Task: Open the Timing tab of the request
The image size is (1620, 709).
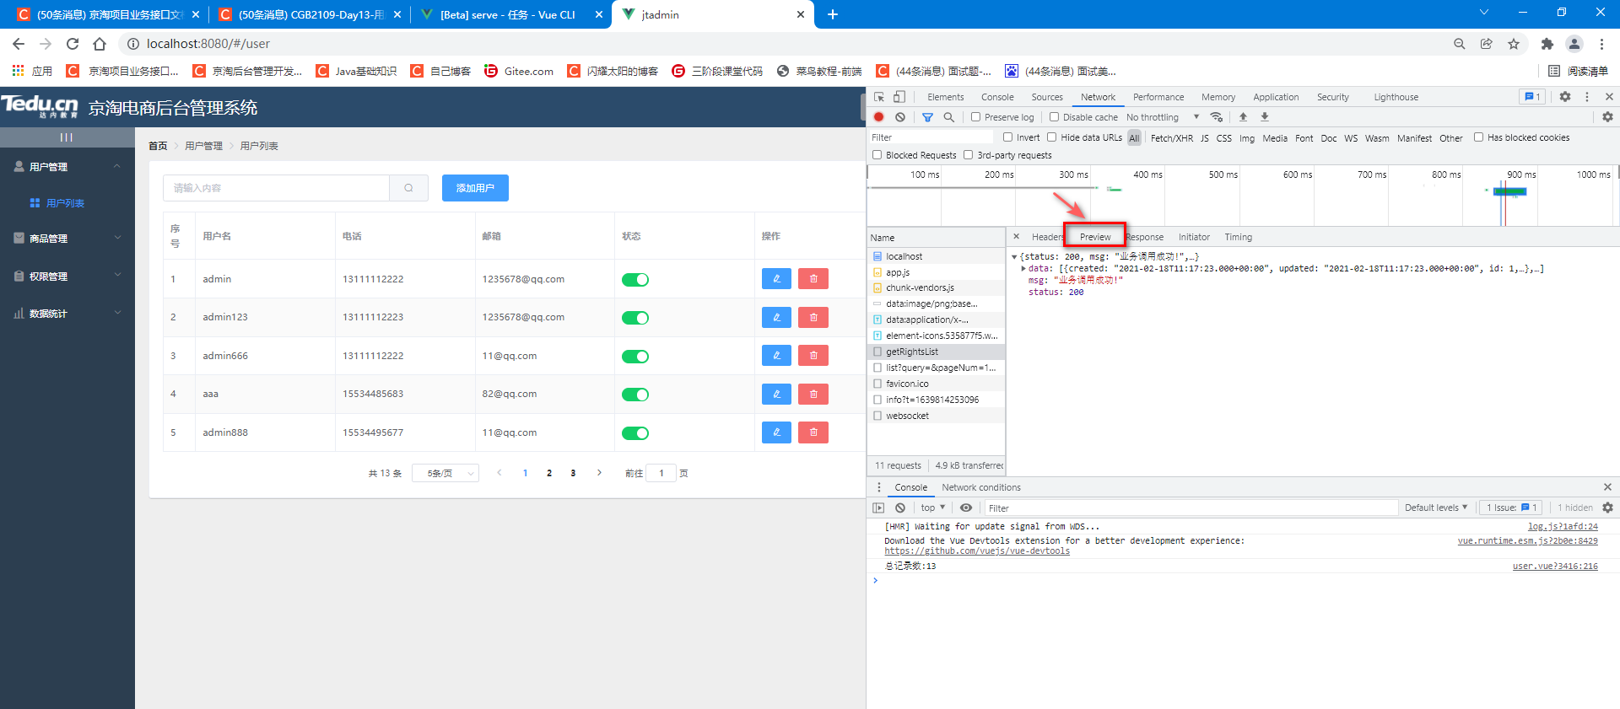Action: (1238, 237)
